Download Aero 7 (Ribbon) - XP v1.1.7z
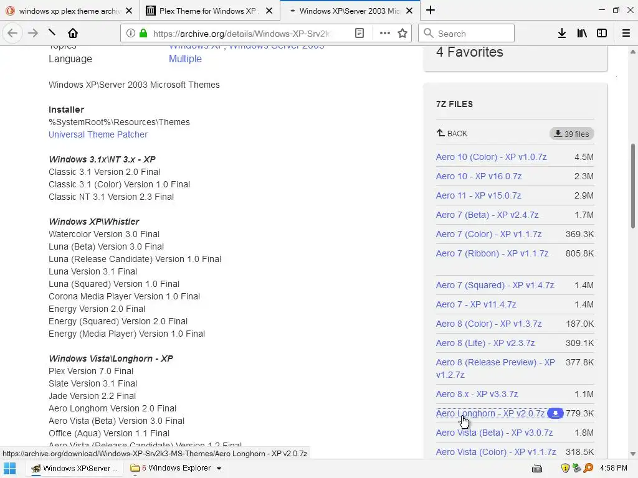 click(x=492, y=254)
